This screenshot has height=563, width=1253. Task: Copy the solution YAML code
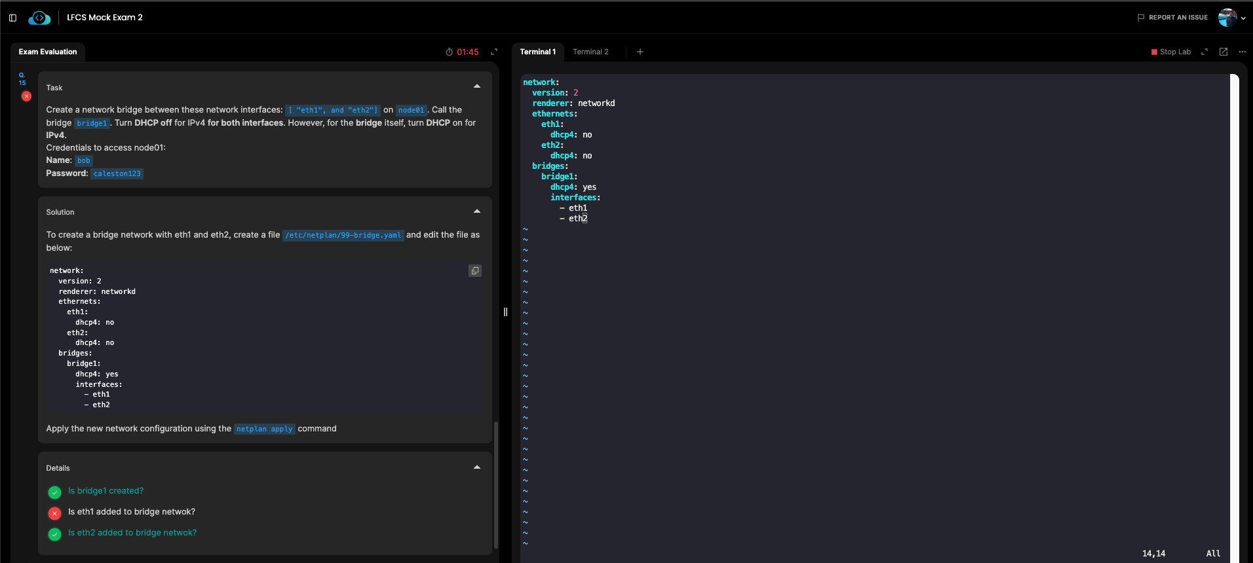[475, 270]
